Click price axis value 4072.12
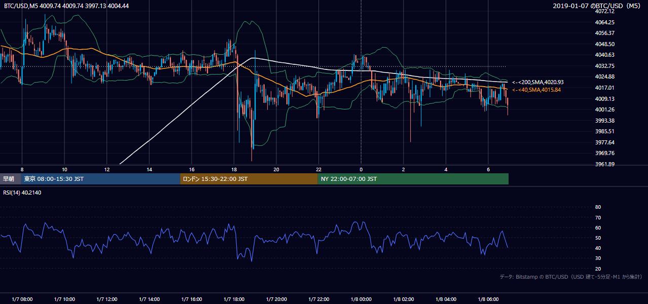648x304 pixels. 604,11
